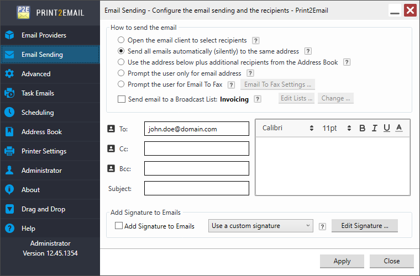Go to the Address Book sidebar item
420x276 pixels.
click(41, 132)
